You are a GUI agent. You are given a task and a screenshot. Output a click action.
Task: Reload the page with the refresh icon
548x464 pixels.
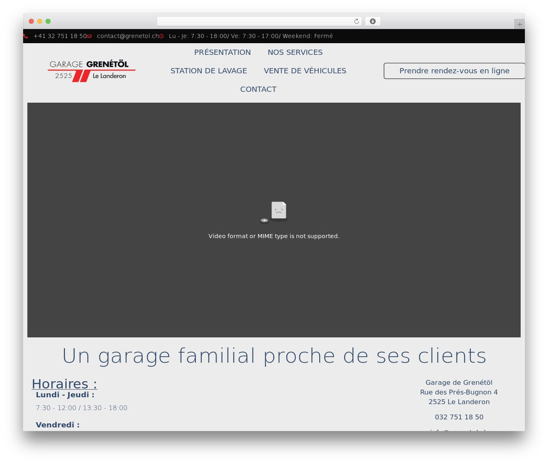[x=357, y=21]
